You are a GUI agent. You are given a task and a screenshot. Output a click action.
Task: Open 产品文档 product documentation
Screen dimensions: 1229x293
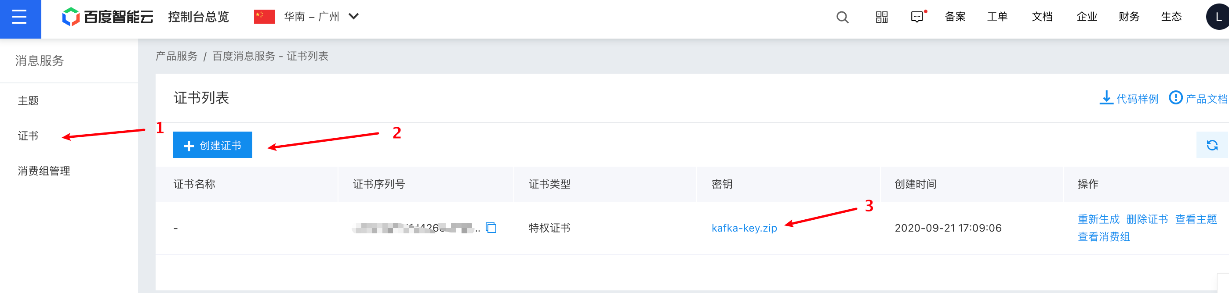pos(1199,98)
